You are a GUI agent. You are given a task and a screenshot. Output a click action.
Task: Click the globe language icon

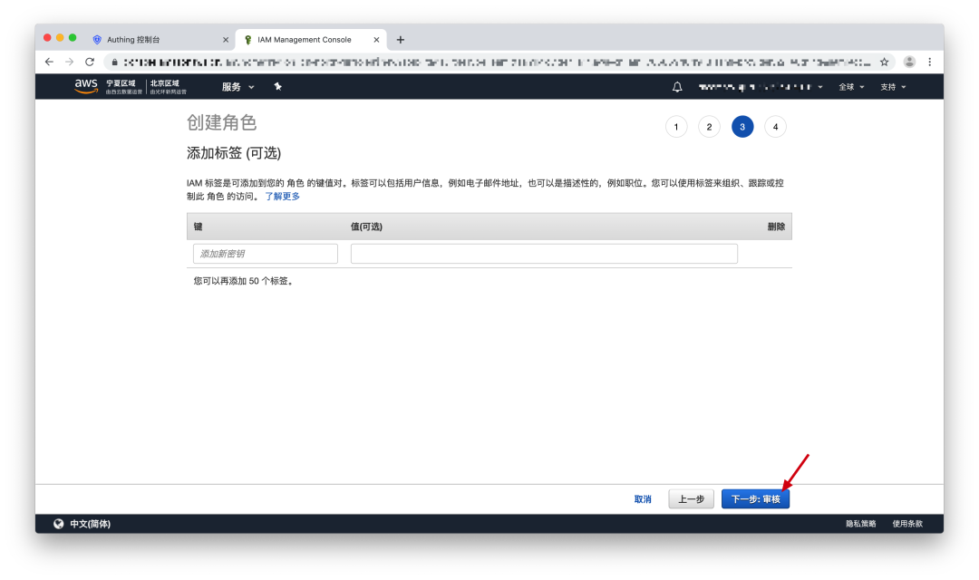pos(58,524)
